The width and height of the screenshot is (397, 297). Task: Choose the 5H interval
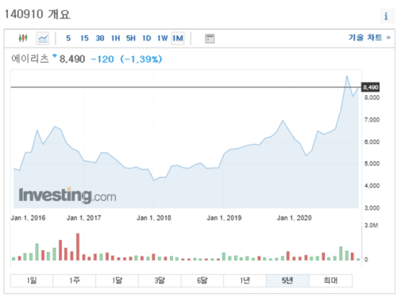pyautogui.click(x=131, y=38)
